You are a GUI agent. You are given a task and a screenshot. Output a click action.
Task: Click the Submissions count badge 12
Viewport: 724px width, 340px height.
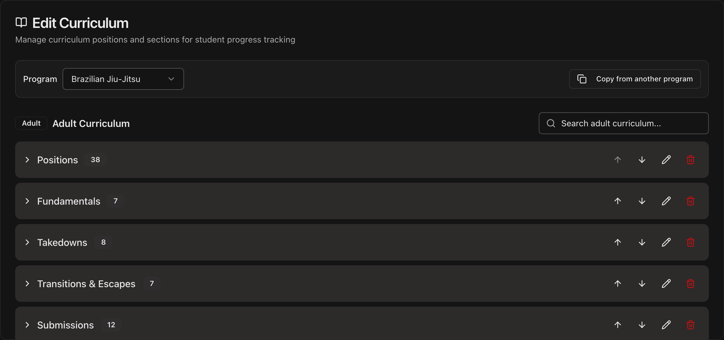pos(111,325)
